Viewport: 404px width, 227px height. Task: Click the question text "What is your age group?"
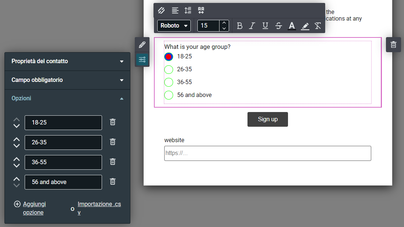click(197, 47)
